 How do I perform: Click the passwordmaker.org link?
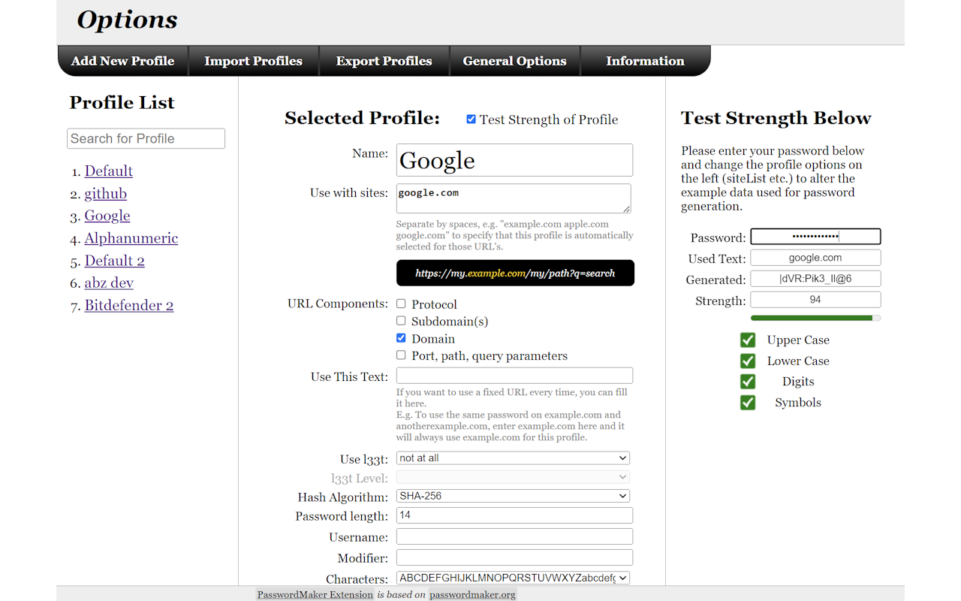[x=472, y=594]
